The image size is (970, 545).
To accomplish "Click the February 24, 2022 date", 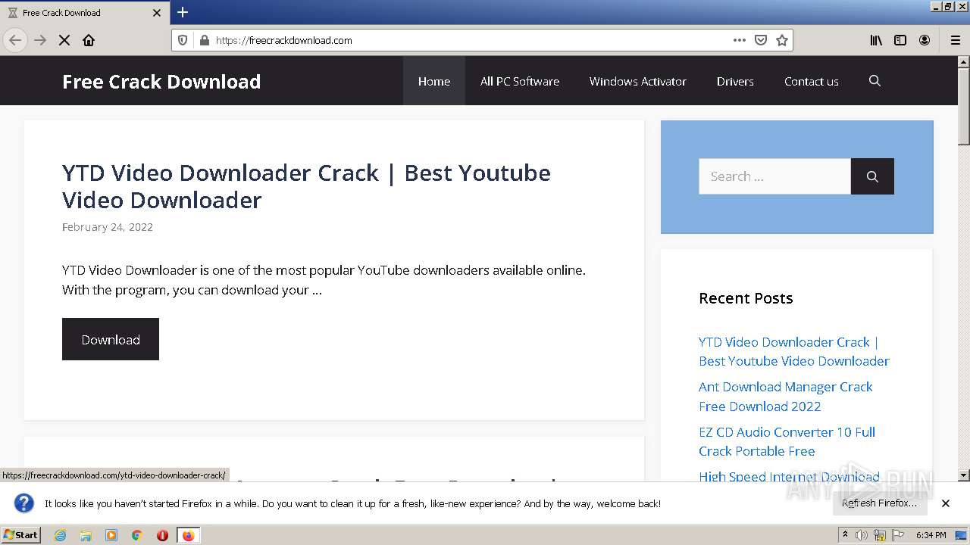I will (108, 227).
